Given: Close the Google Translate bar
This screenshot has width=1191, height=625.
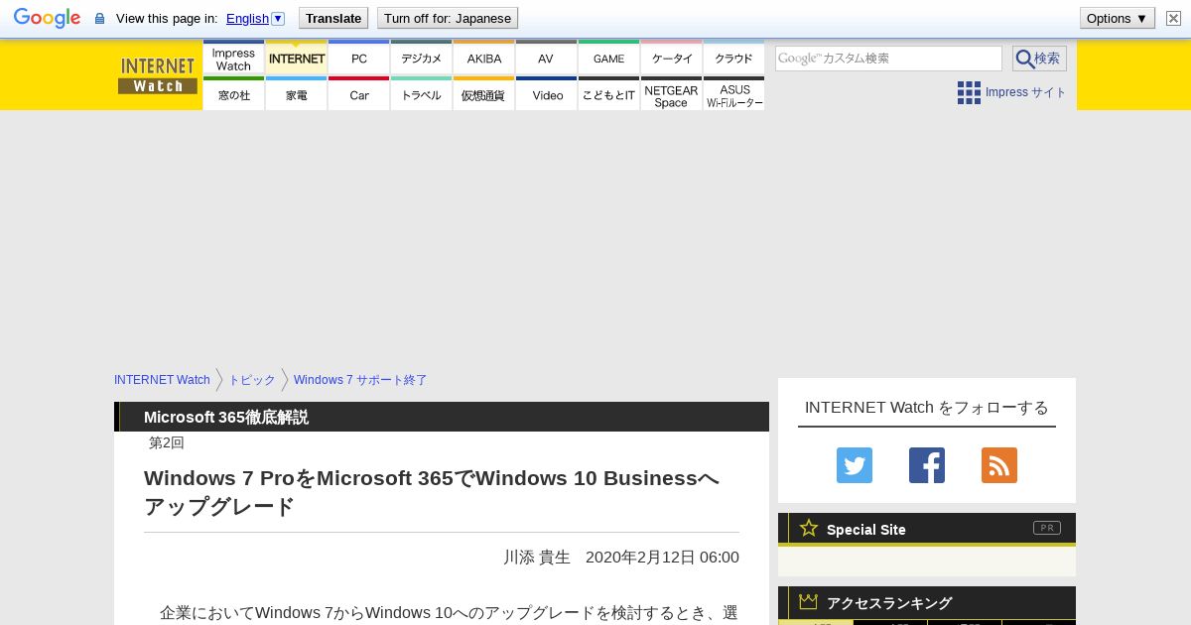Looking at the screenshot, I should coord(1173,18).
